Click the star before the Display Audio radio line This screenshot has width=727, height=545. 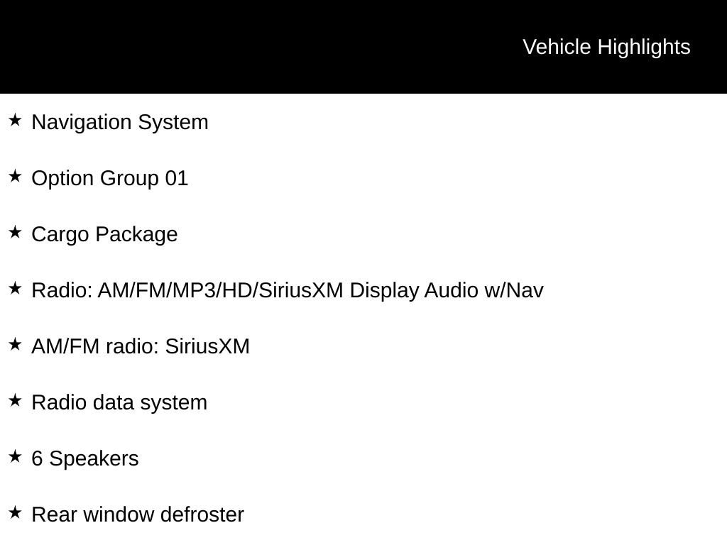[15, 289]
